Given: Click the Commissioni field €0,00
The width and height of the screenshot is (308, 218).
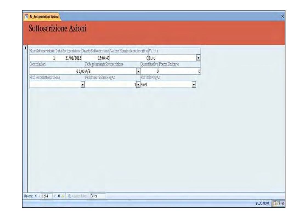Looking at the screenshot, I should click(x=57, y=71).
